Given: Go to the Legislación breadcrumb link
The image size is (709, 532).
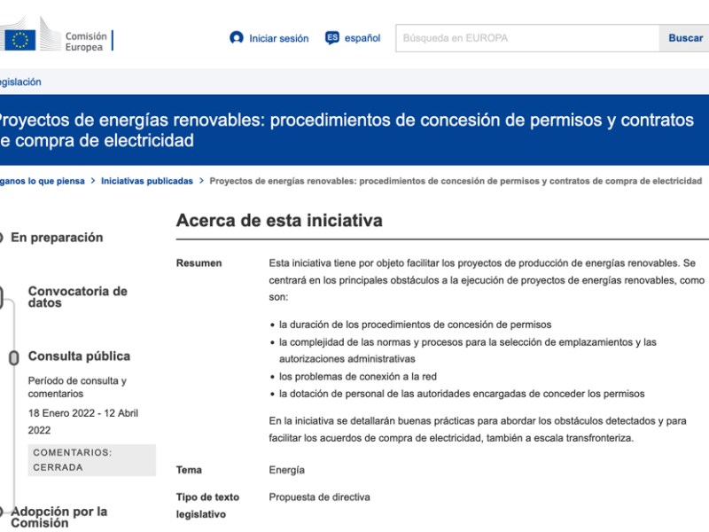Looking at the screenshot, I should click(19, 82).
